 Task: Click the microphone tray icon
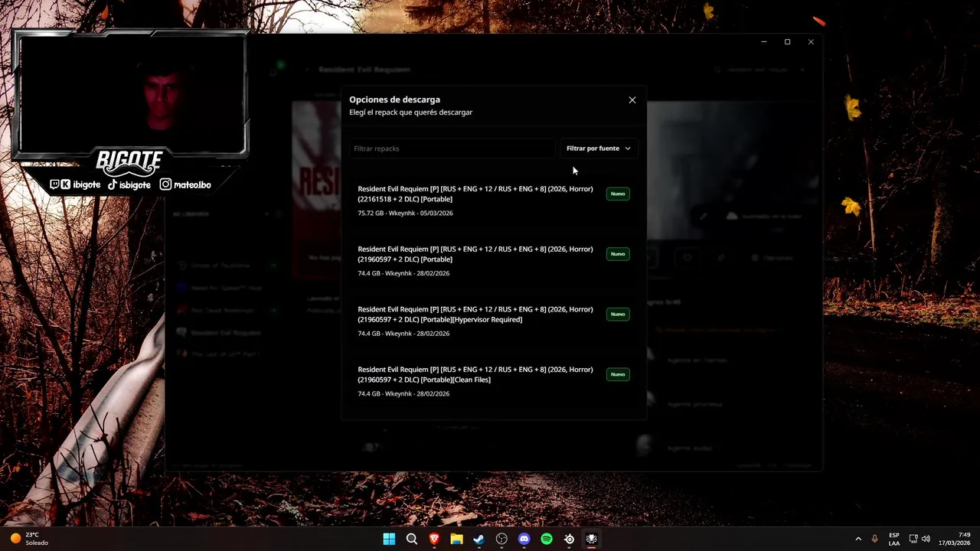click(x=874, y=539)
